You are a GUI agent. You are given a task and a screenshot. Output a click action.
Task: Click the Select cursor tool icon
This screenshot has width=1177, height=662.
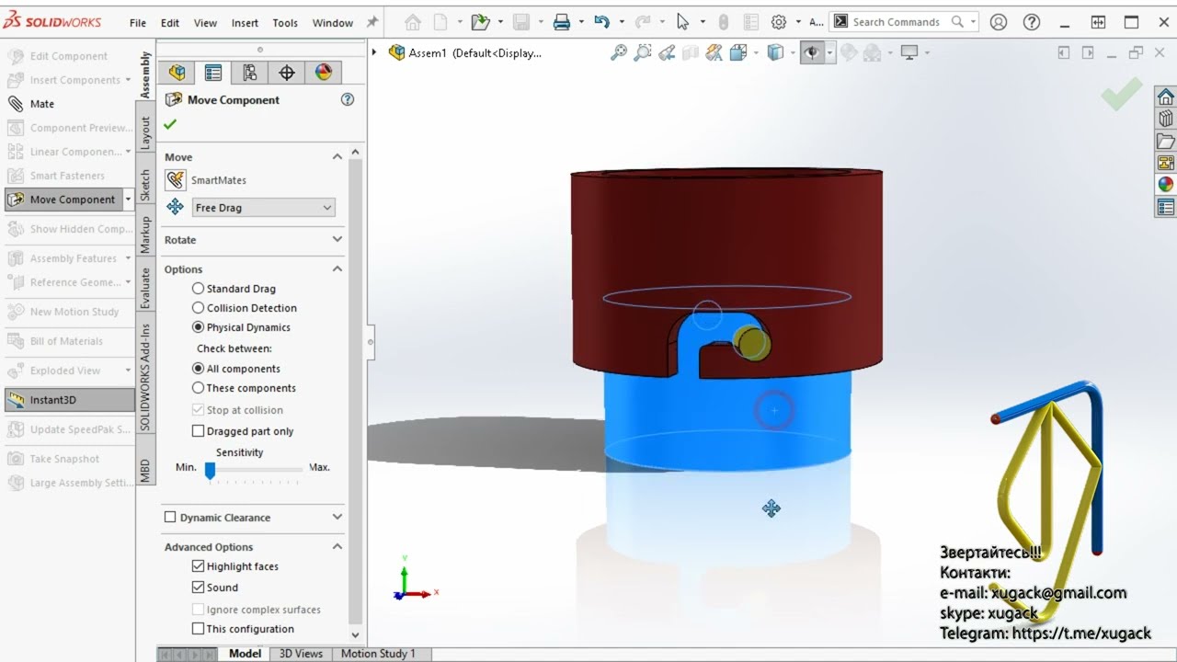[682, 22]
